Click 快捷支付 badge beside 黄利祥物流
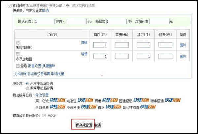Screen dimensions: 198x134 tap(148, 107)
